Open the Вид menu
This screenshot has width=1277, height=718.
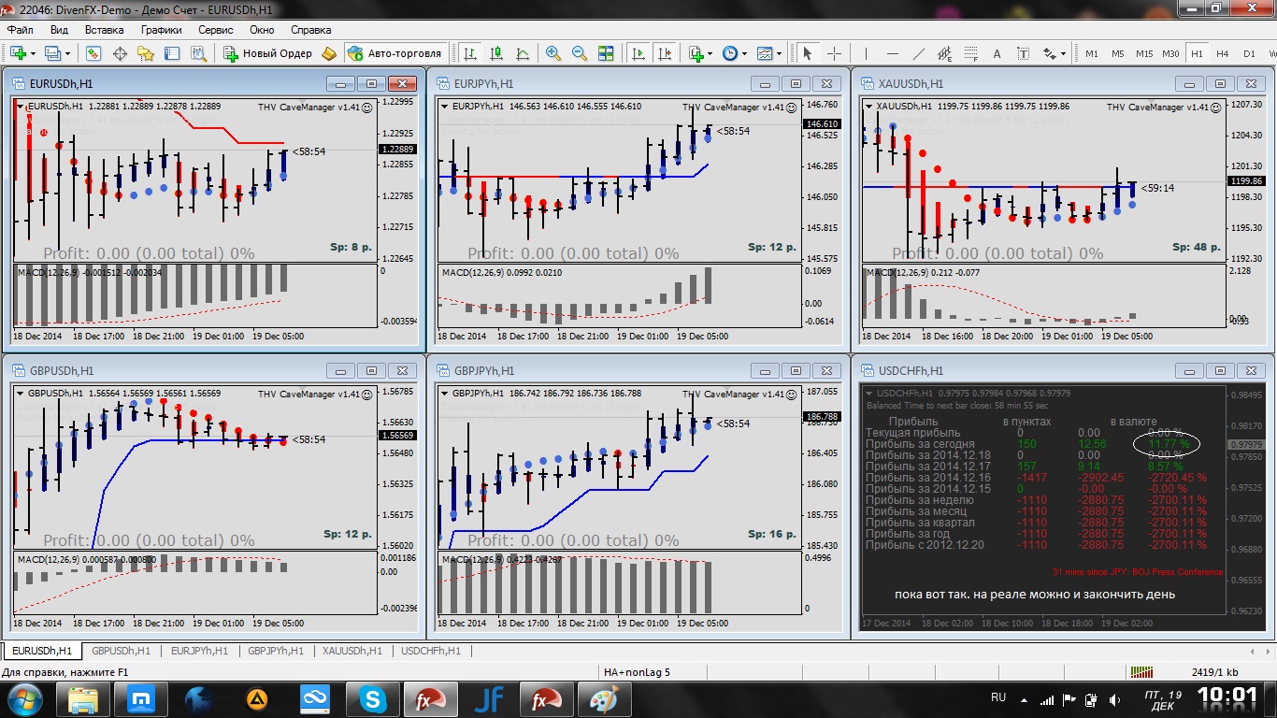point(59,29)
